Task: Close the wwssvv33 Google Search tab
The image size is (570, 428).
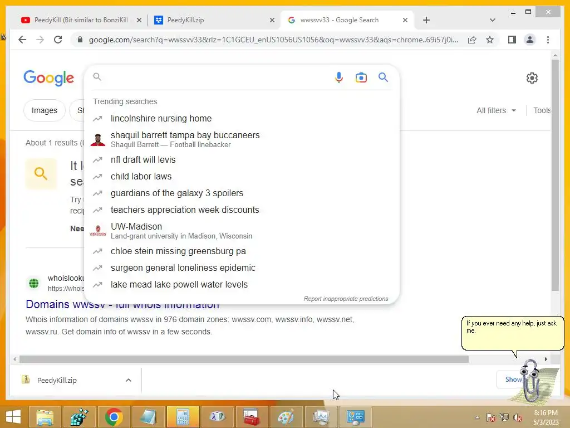Action: [x=405, y=20]
